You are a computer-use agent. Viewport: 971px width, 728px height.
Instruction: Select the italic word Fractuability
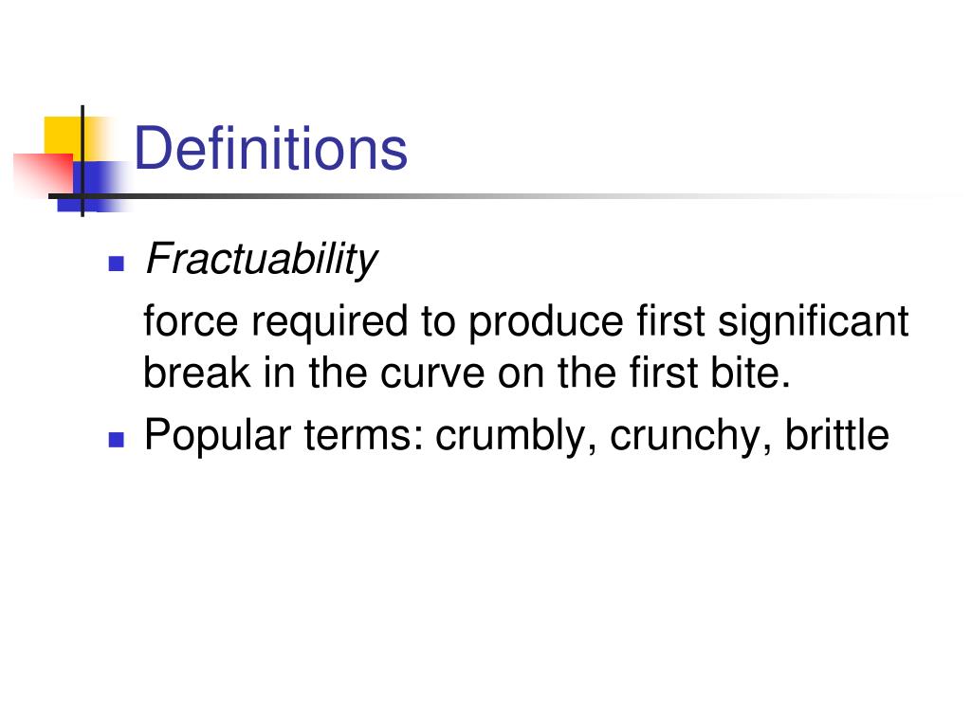point(261,259)
